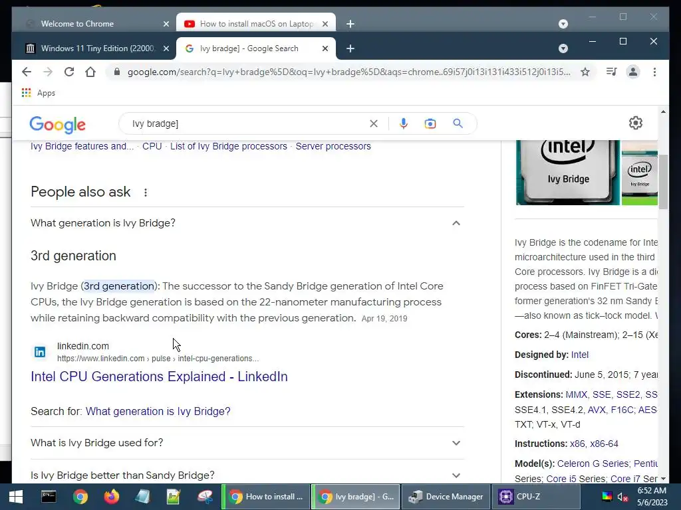Open Celeron G Series model link

pyautogui.click(x=593, y=464)
